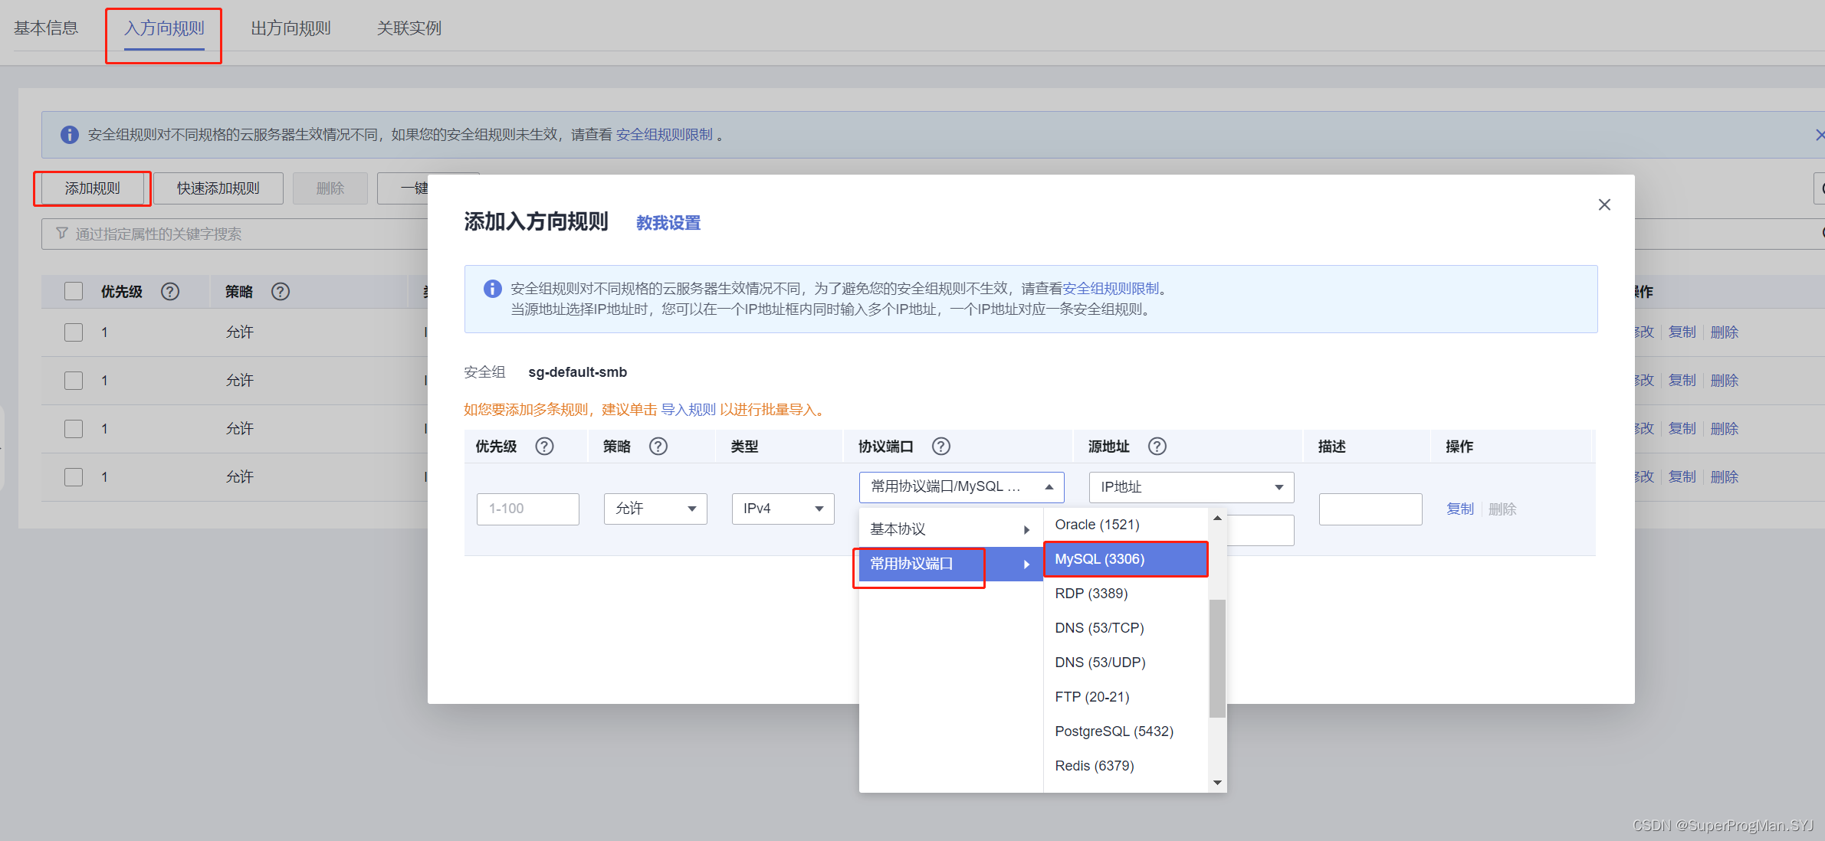Switch to the 出方向规则 tab
The height and width of the screenshot is (841, 1825).
tap(290, 28)
